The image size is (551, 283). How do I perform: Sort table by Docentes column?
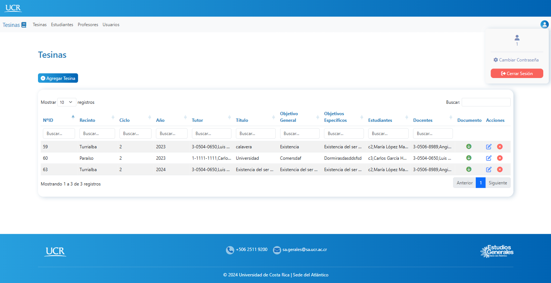point(433,117)
